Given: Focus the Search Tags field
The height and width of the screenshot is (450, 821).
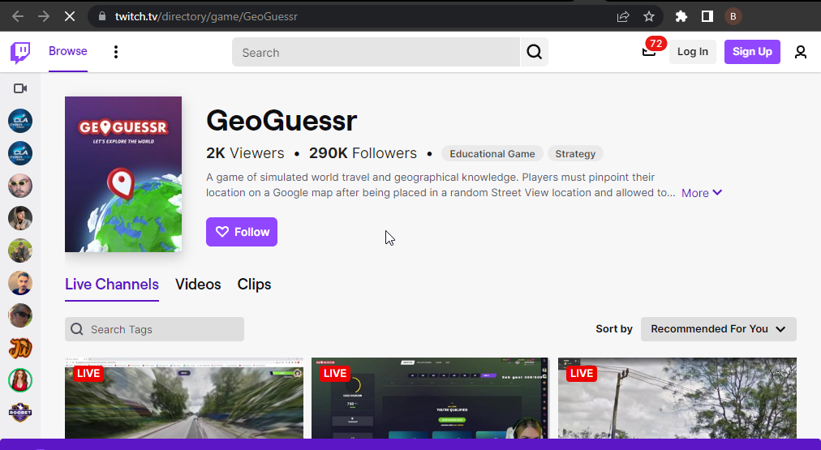Looking at the screenshot, I should point(154,329).
